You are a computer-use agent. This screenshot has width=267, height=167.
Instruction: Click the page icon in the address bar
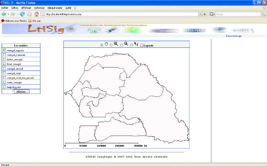(x=43, y=14)
